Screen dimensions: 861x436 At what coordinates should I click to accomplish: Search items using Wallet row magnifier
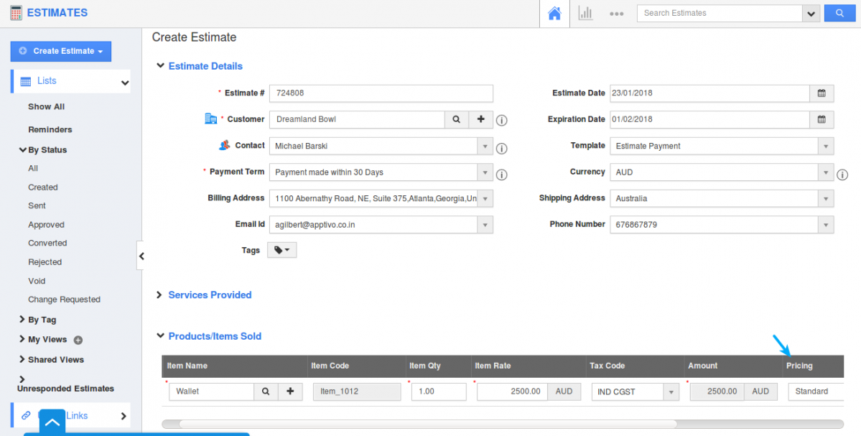[266, 391]
